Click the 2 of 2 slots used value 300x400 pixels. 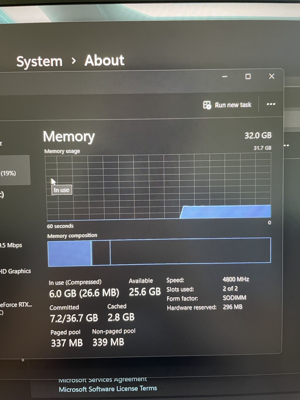coord(230,288)
